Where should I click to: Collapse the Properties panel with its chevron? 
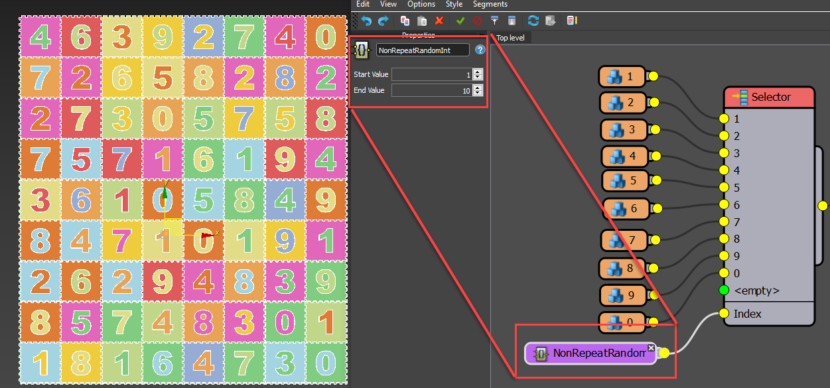pos(482,35)
